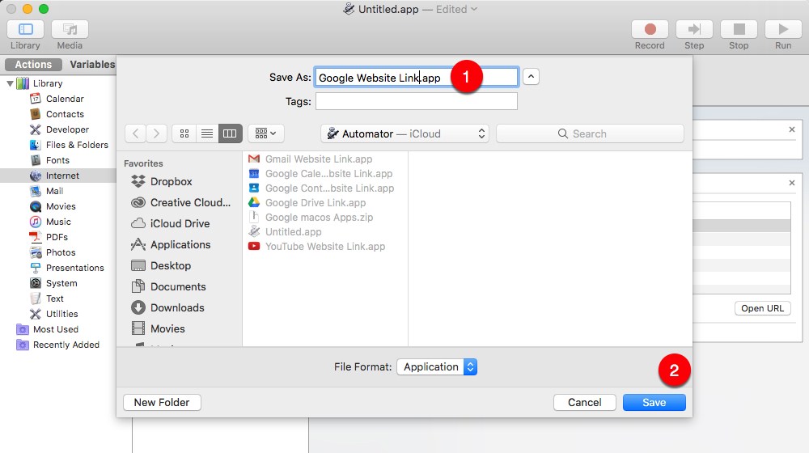Switch to list view
The height and width of the screenshot is (453, 809).
point(207,133)
